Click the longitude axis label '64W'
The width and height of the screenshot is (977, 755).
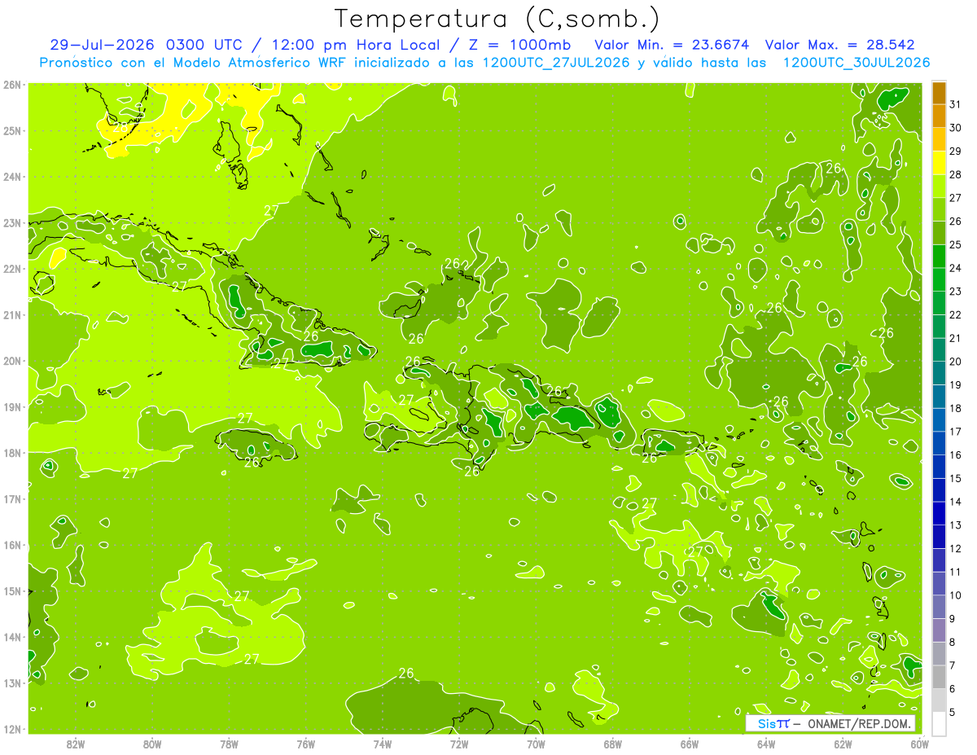[766, 744]
